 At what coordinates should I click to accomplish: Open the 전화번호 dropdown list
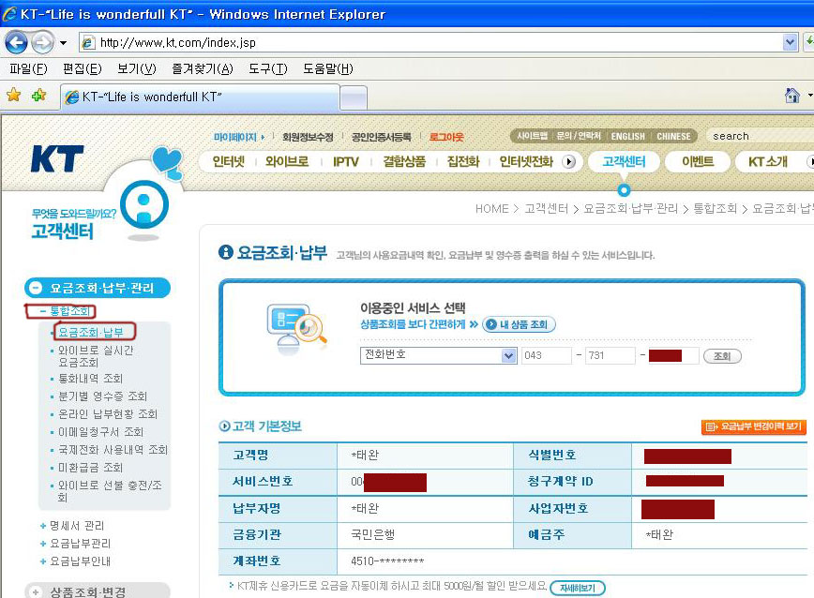pyautogui.click(x=508, y=356)
